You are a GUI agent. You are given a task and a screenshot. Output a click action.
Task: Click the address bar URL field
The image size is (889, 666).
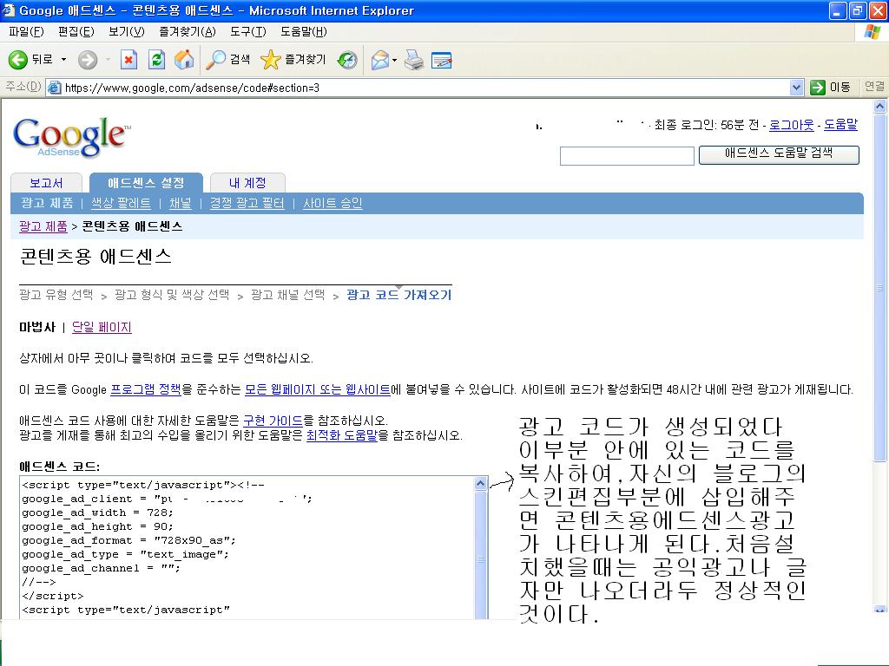pyautogui.click(x=425, y=88)
